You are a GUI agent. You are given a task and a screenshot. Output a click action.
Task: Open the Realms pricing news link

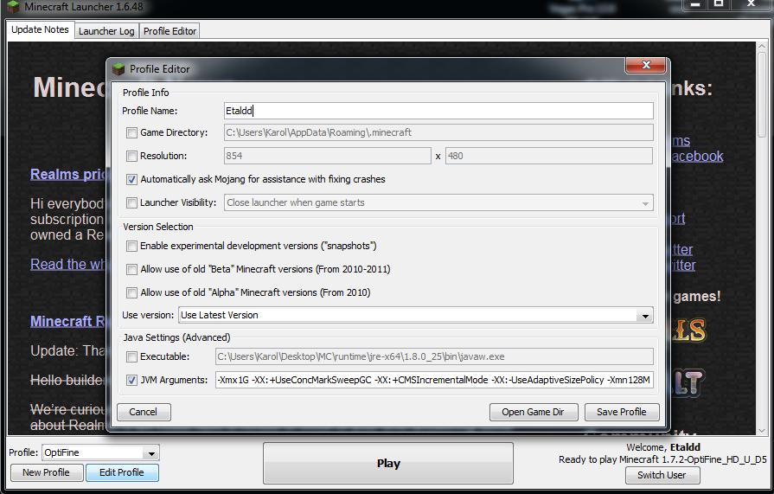(x=68, y=175)
